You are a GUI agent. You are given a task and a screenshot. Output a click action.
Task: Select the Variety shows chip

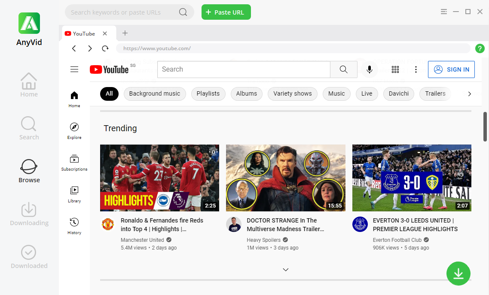(293, 93)
